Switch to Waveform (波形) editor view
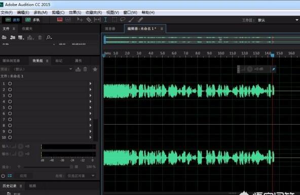 click(x=13, y=20)
